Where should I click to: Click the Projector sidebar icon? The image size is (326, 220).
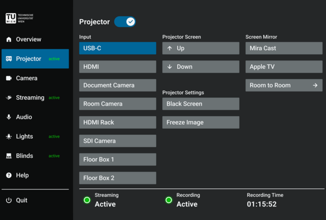click(x=8, y=59)
